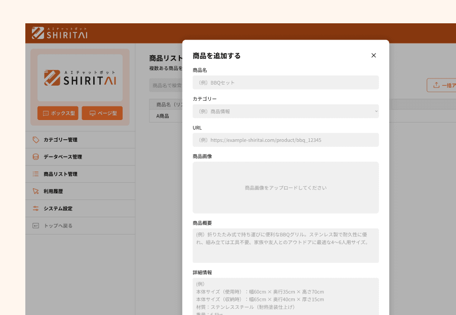Open 利用履歴 menu

(x=80, y=191)
